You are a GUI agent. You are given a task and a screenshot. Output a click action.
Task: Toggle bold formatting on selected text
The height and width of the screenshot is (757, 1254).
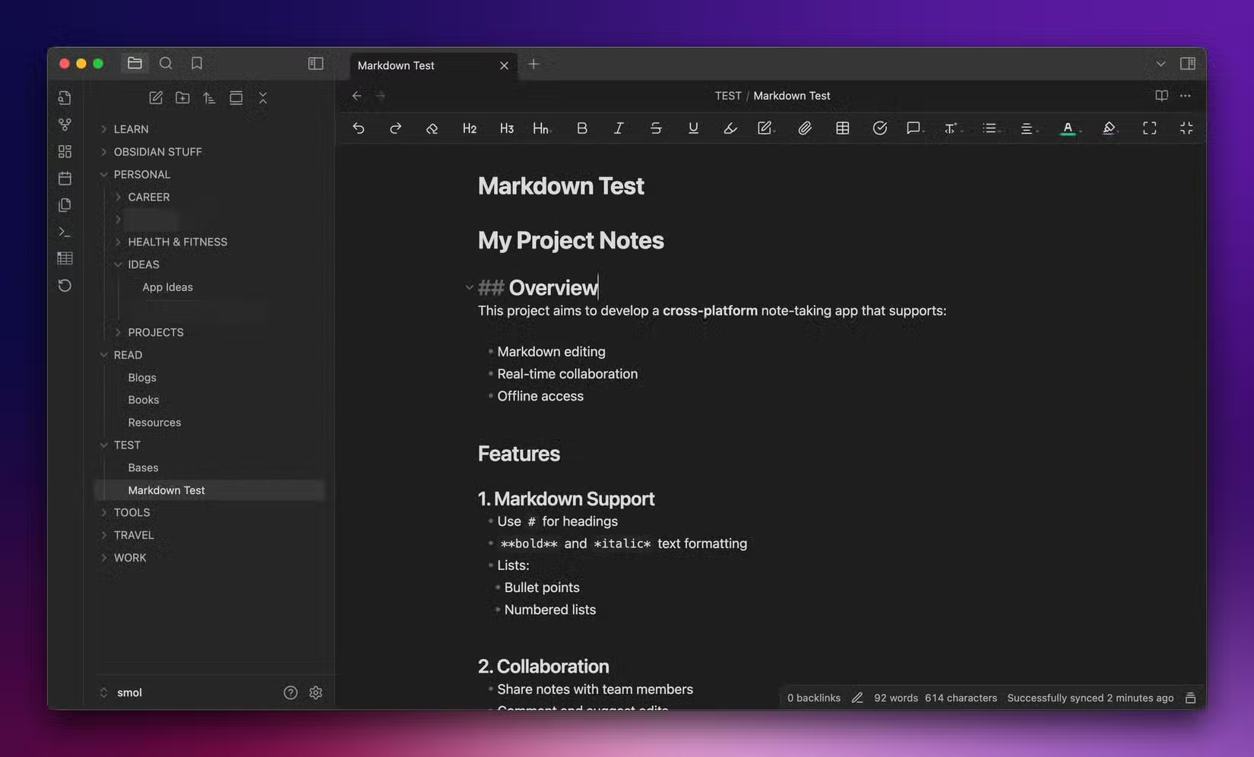(582, 128)
